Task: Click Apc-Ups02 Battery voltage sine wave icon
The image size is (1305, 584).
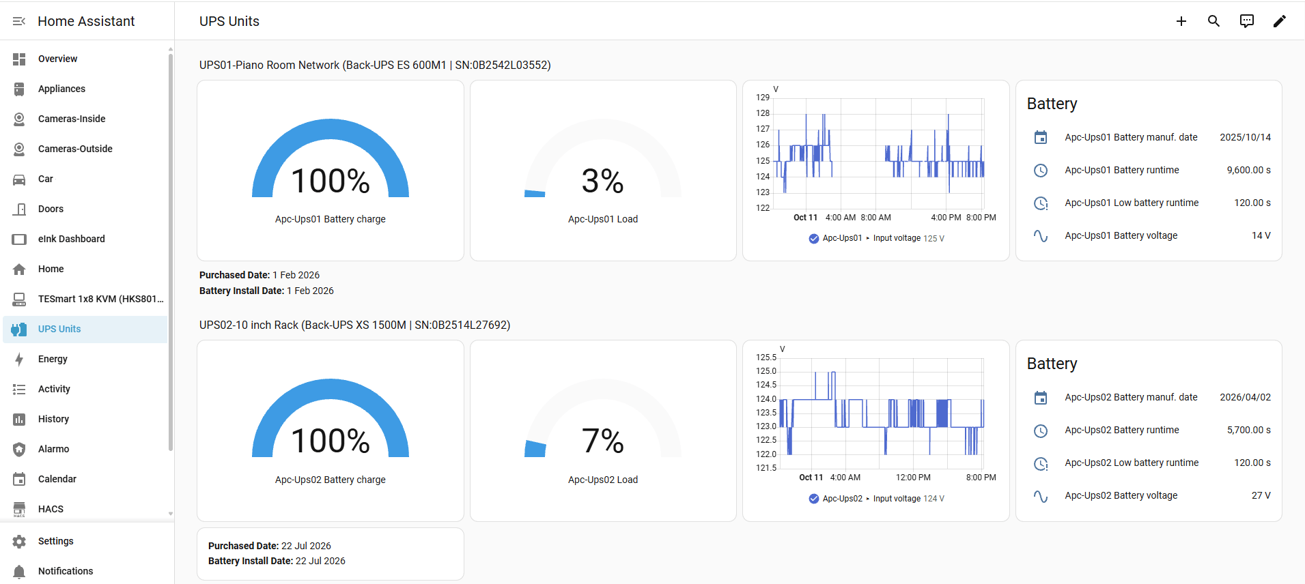Action: tap(1041, 496)
